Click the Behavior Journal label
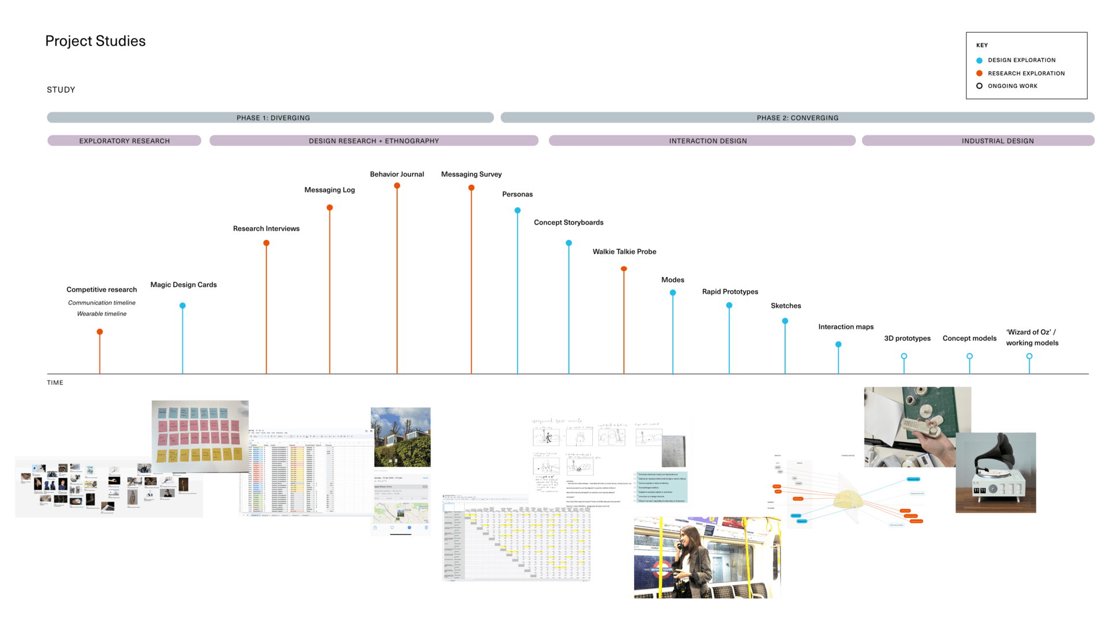The width and height of the screenshot is (1105, 624). pyautogui.click(x=397, y=174)
